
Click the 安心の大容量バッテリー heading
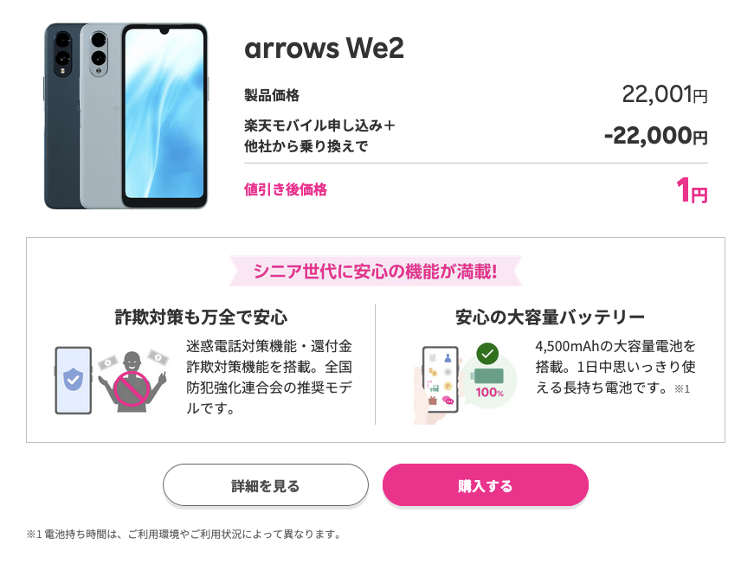[550, 317]
